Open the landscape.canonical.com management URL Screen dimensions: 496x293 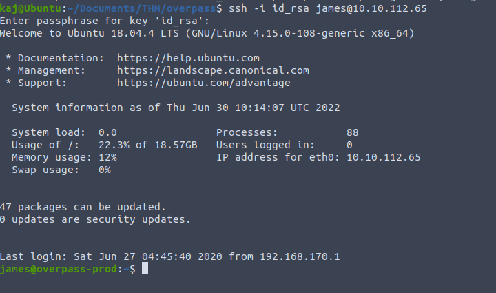pyautogui.click(x=213, y=70)
